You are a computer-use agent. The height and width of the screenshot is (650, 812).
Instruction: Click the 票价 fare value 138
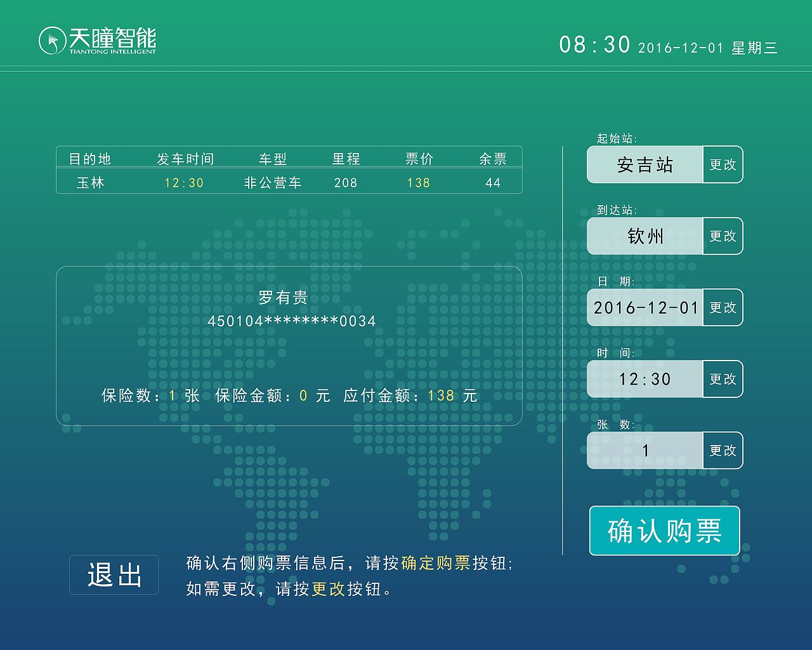tap(418, 183)
